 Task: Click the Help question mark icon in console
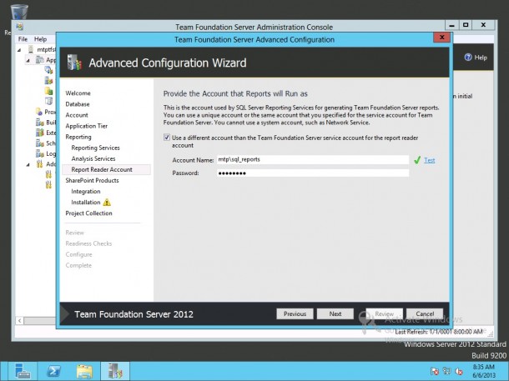pos(468,58)
